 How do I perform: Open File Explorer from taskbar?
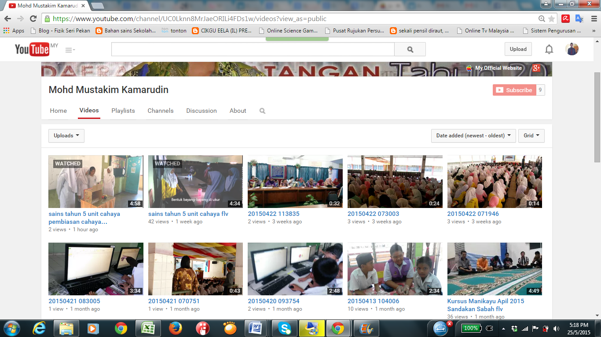[x=66, y=328]
